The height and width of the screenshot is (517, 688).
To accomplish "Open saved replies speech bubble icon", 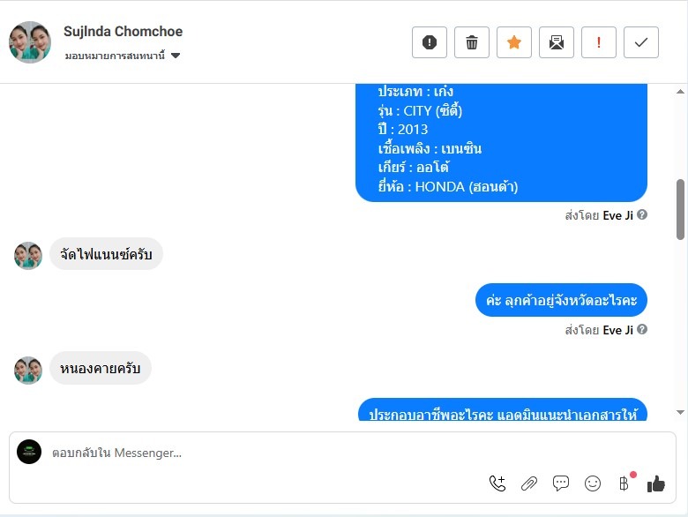I will [561, 483].
